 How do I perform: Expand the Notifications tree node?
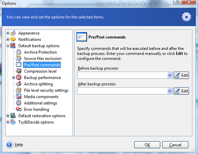[x=8, y=39]
